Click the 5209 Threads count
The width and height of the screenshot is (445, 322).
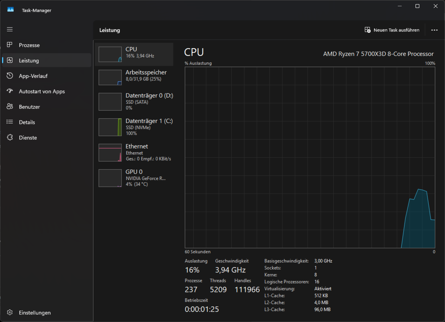pyautogui.click(x=218, y=290)
